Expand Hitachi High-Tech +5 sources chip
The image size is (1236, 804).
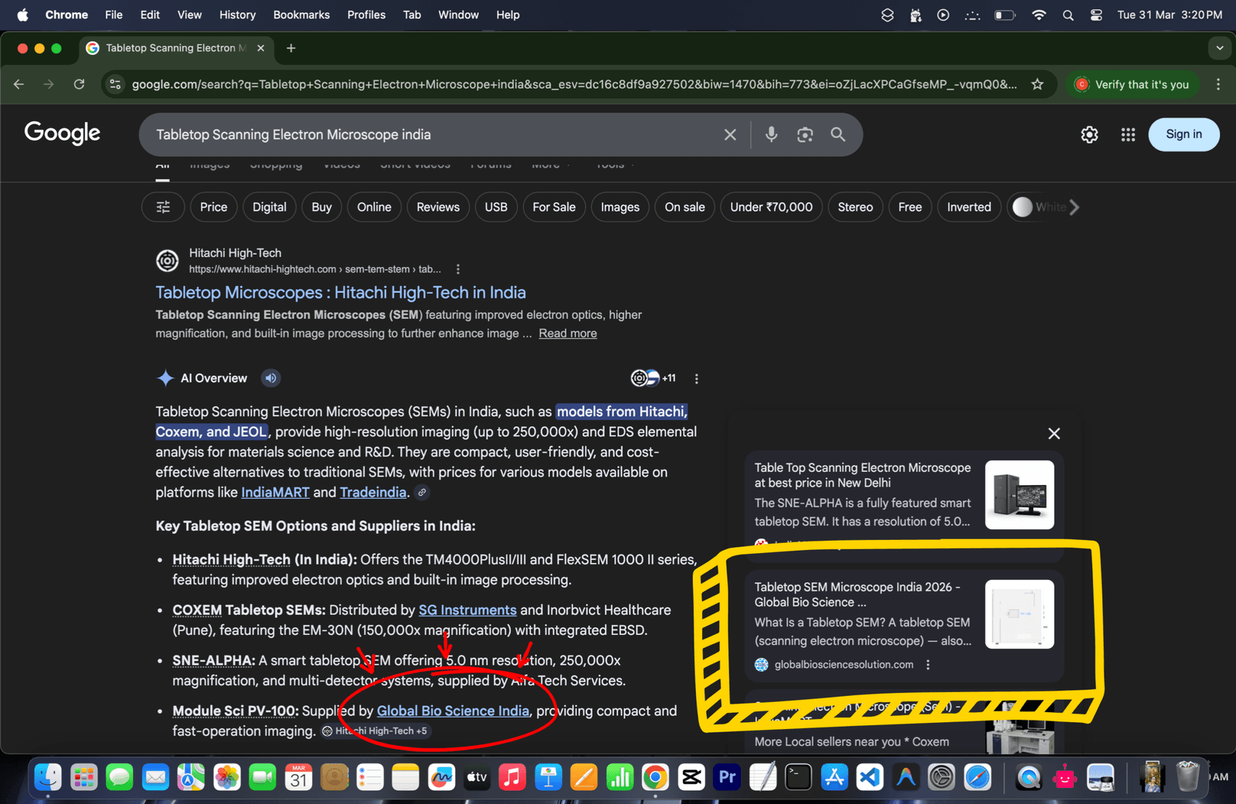pyautogui.click(x=375, y=731)
